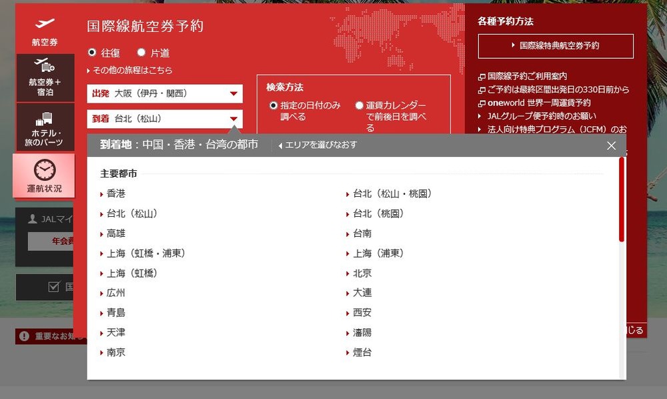Close the arrival city popup with X

pos(611,145)
